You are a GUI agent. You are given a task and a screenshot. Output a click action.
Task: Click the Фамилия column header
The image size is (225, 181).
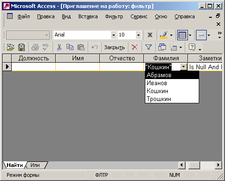click(166, 58)
